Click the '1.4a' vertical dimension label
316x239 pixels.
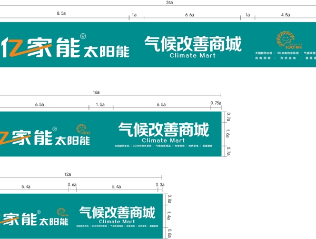tap(170, 215)
